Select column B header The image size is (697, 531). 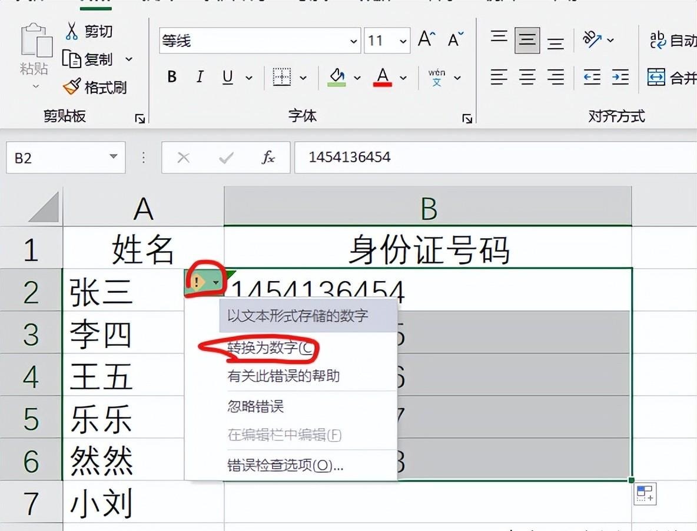tap(427, 207)
